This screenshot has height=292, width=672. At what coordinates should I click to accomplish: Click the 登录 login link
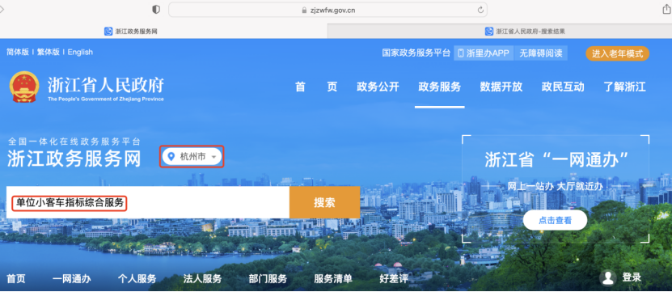pos(632,277)
